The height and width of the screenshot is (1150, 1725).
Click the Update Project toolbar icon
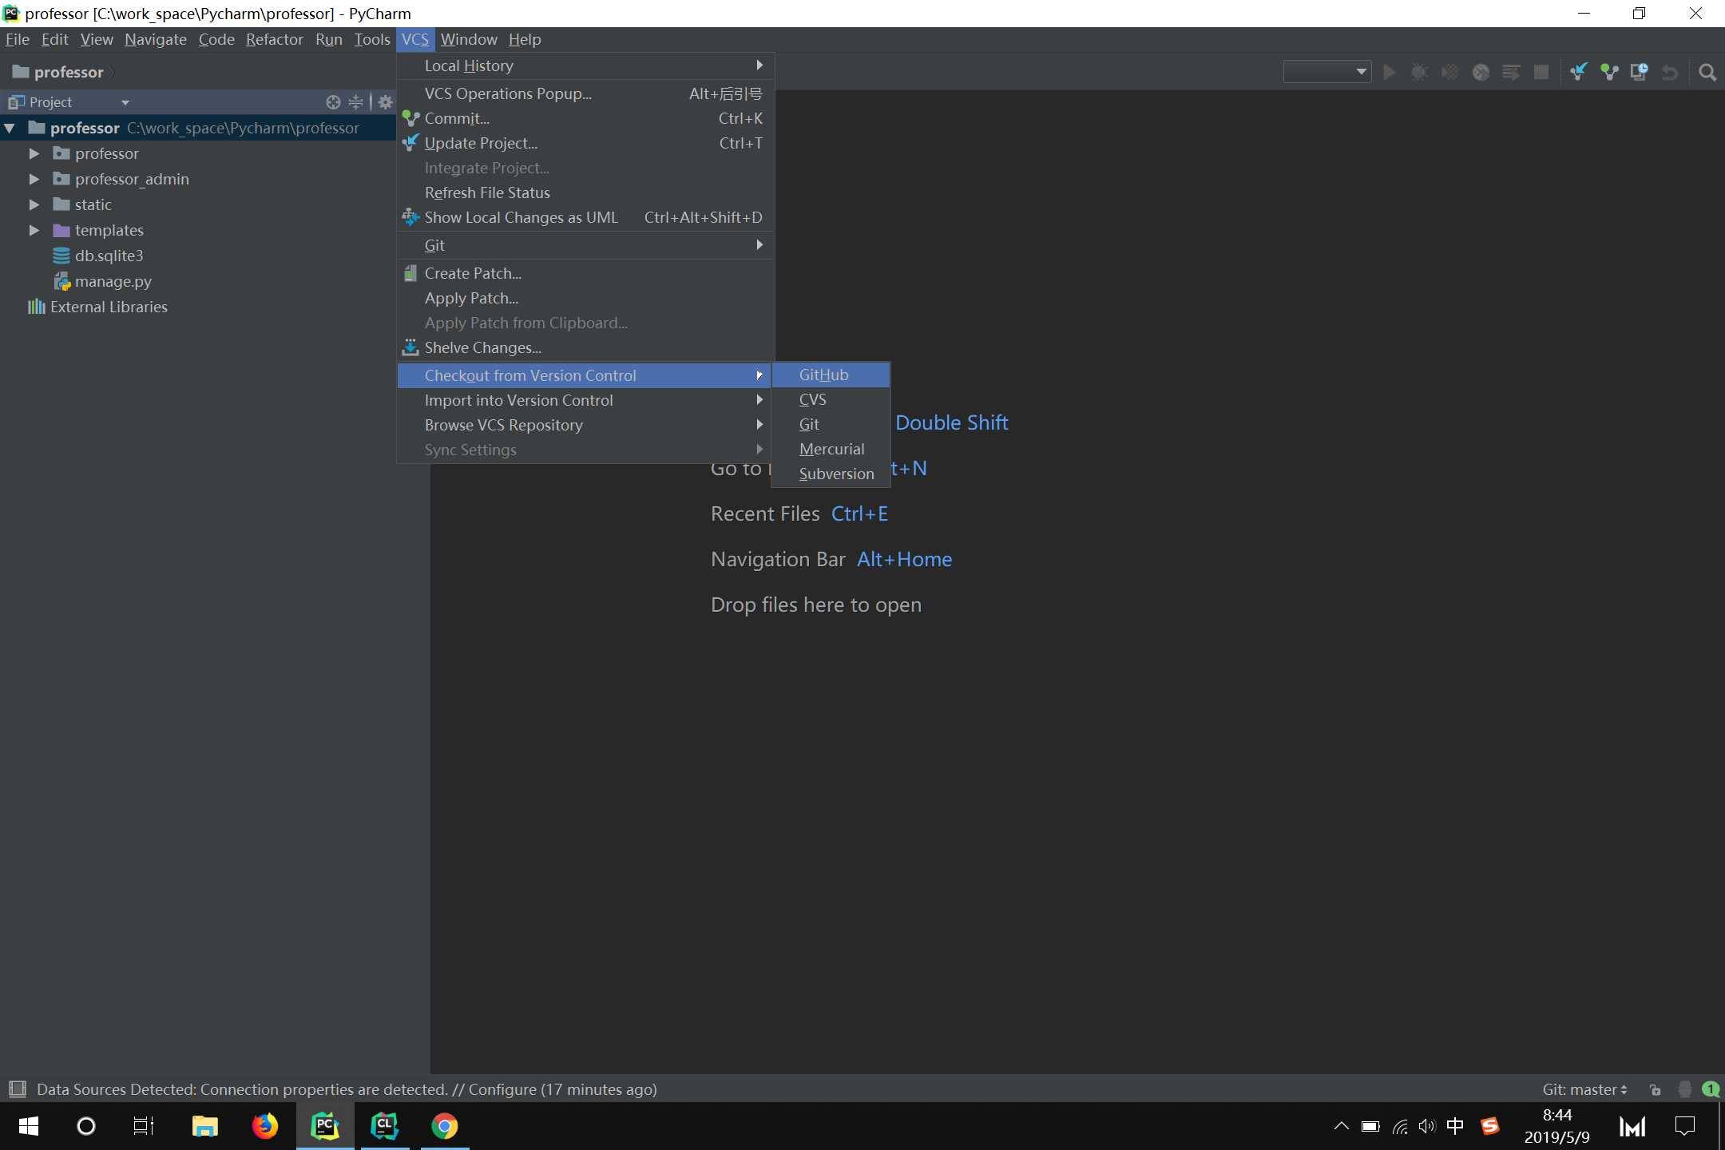click(x=1578, y=73)
